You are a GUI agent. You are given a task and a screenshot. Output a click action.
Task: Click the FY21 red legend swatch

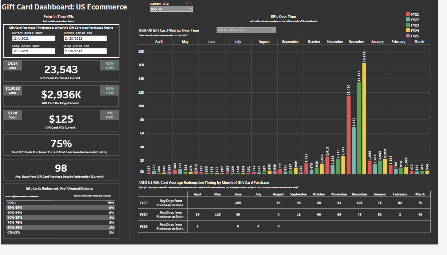(408, 14)
